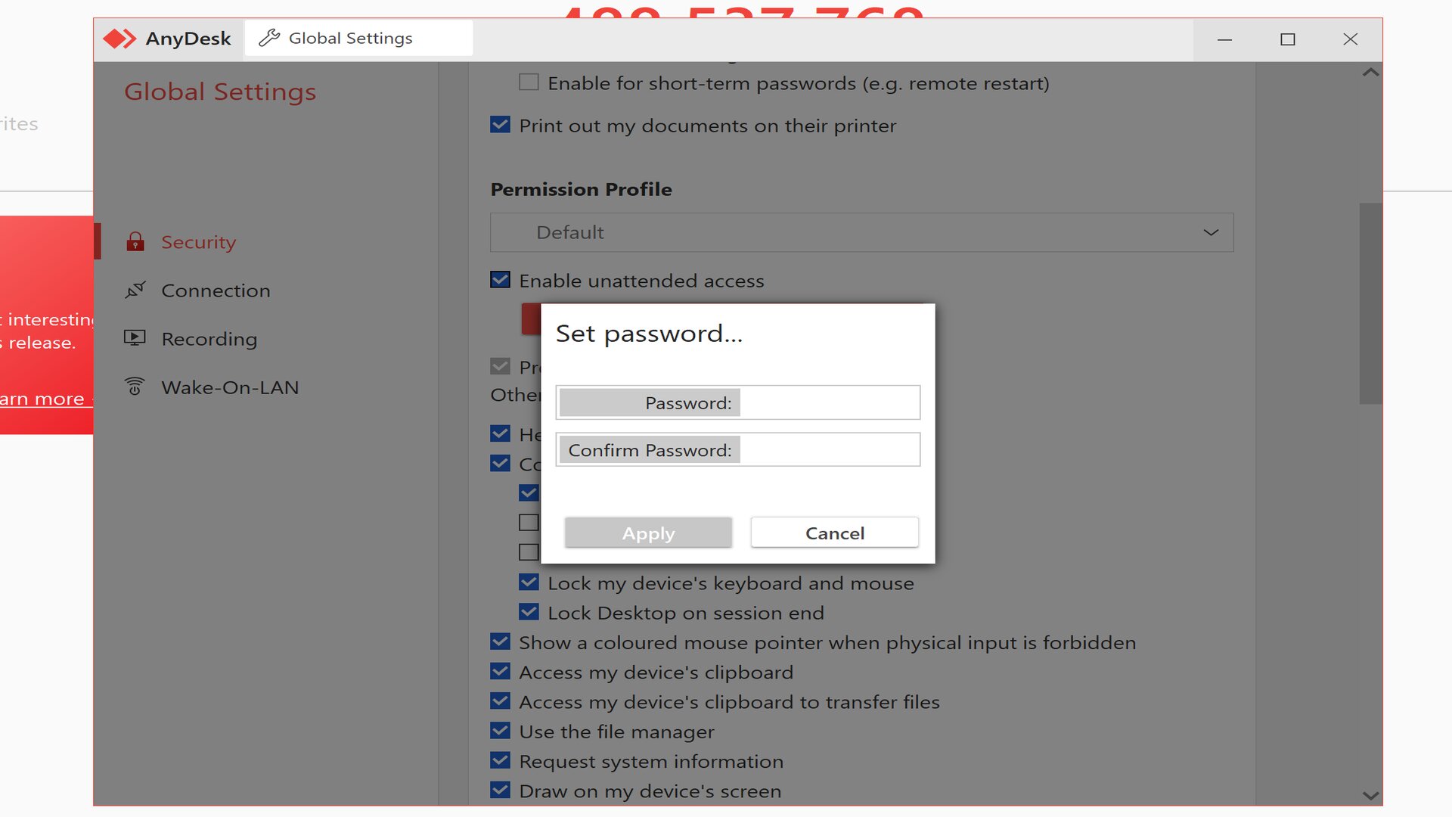Click Apply to set password
The image size is (1452, 817).
[648, 532]
